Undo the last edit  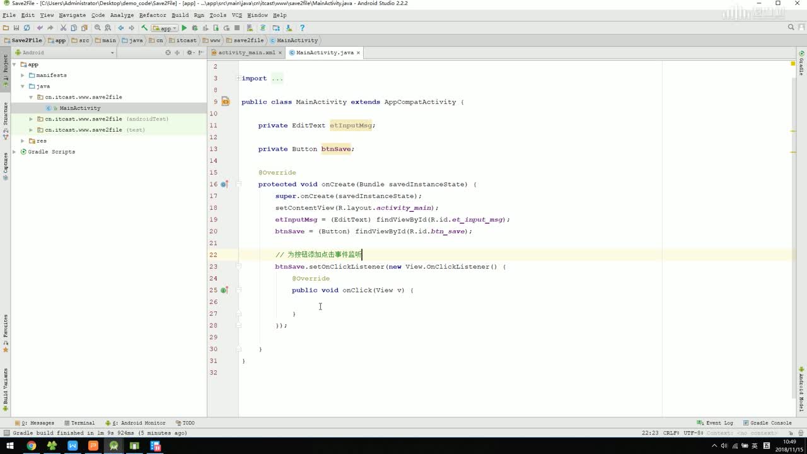[40, 28]
